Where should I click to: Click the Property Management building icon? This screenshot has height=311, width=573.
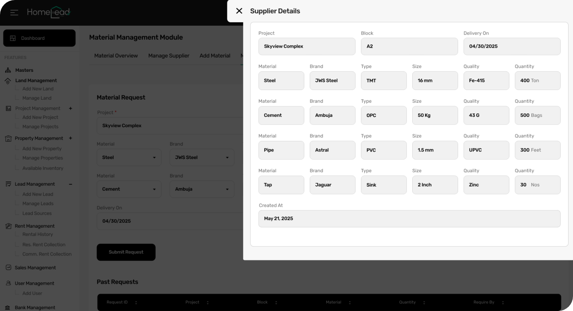pos(8,138)
